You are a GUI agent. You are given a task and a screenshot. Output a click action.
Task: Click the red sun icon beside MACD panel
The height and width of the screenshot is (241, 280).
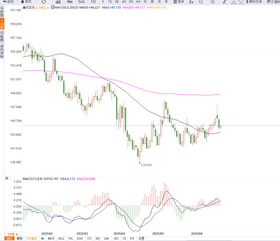pos(7,178)
